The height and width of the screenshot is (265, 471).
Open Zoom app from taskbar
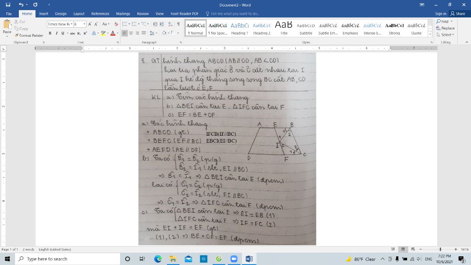(x=234, y=259)
